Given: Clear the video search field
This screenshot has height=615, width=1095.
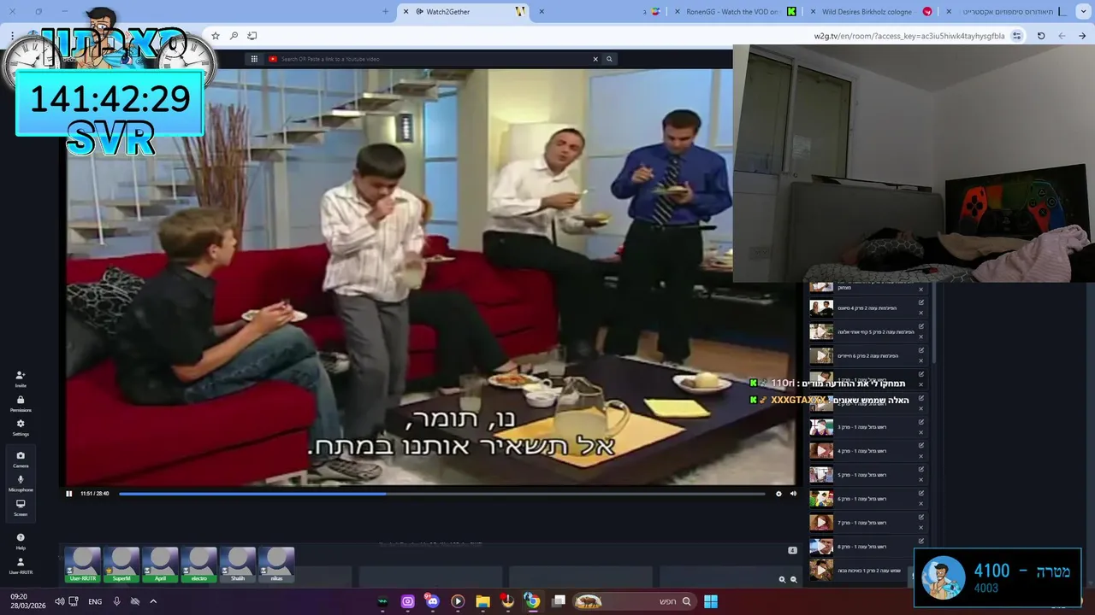Looking at the screenshot, I should tap(595, 59).
